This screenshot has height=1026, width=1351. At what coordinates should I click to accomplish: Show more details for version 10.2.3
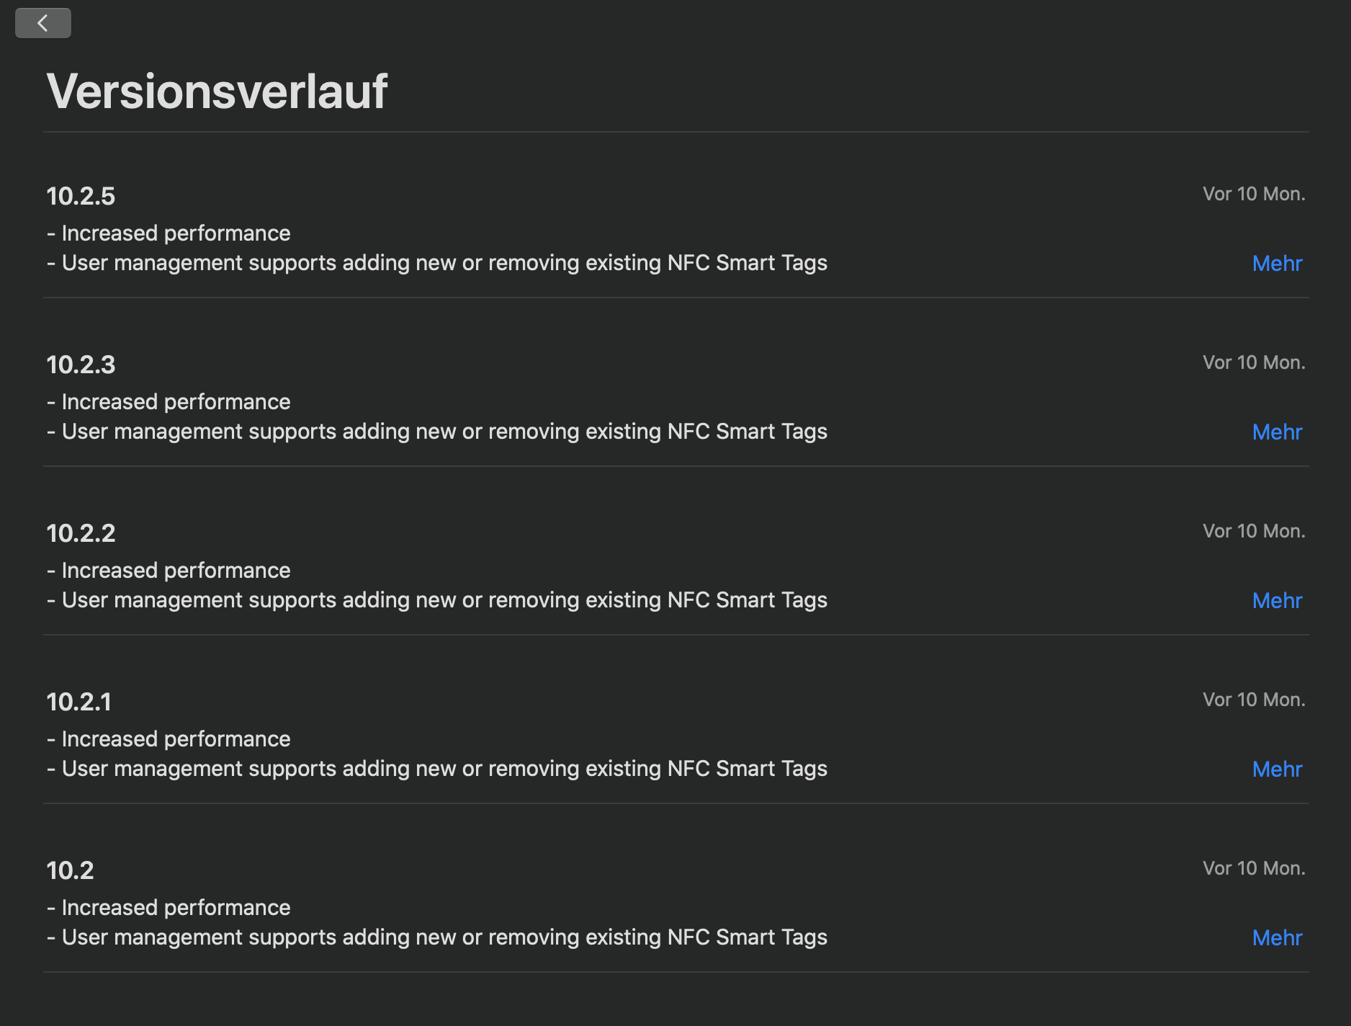(1277, 432)
